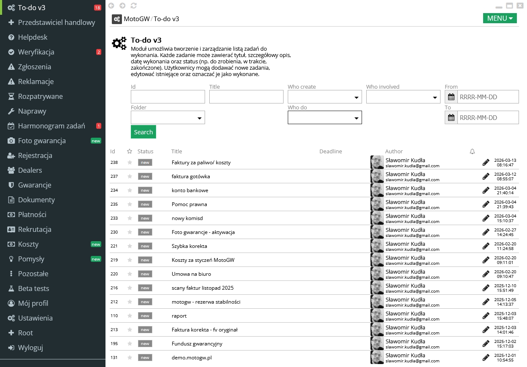Toggle favorite star for 'konto bankowe' task
The width and height of the screenshot is (527, 367).
[130, 190]
